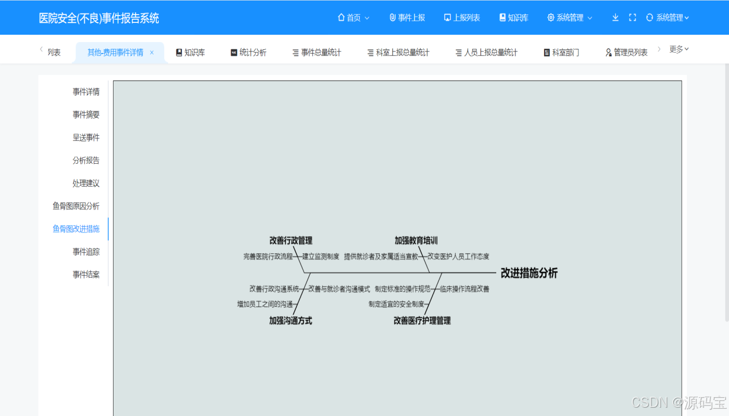Click the book icon on 知识库 tab

pos(179,53)
